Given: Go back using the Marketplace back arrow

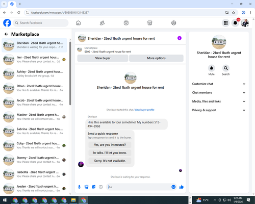Looking at the screenshot, I should coord(6,34).
